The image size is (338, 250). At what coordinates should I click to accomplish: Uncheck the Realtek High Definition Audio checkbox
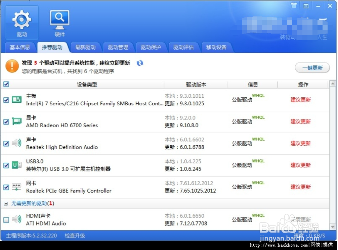pyautogui.click(x=6, y=143)
